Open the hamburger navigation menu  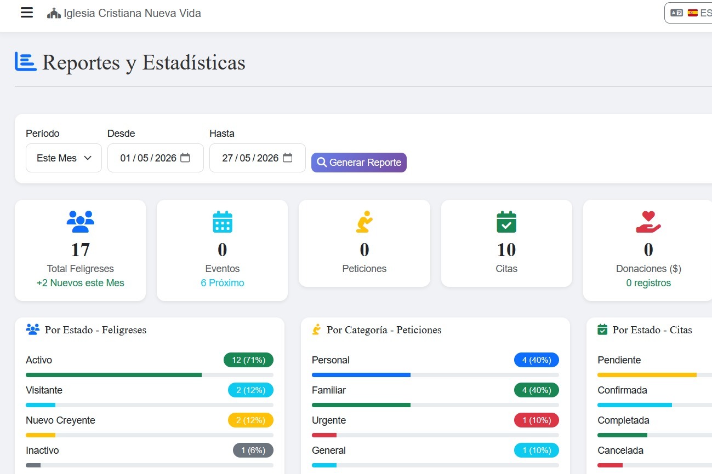coord(27,13)
